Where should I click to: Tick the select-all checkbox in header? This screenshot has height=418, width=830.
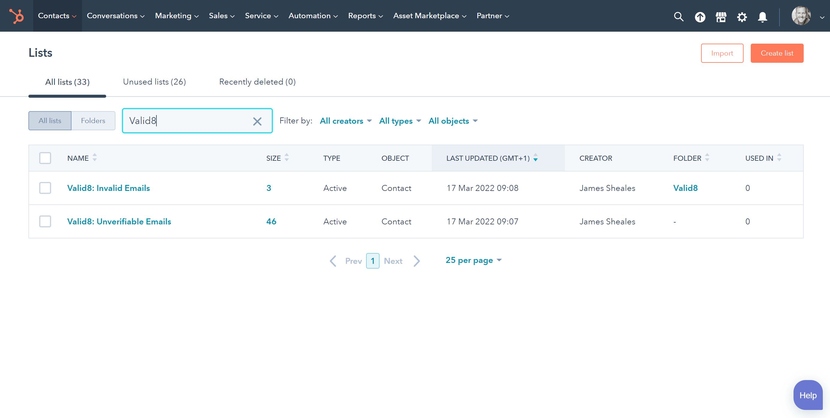pyautogui.click(x=45, y=158)
